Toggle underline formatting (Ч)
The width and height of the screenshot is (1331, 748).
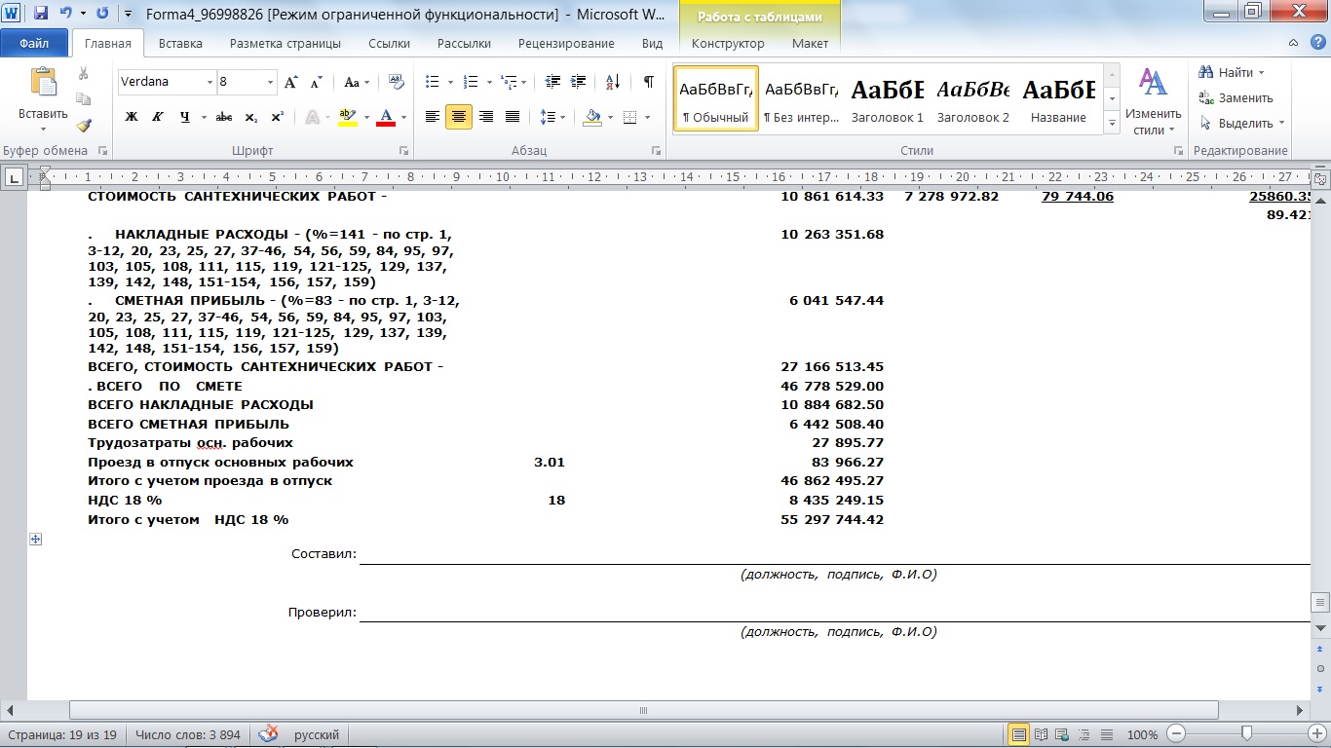point(184,117)
